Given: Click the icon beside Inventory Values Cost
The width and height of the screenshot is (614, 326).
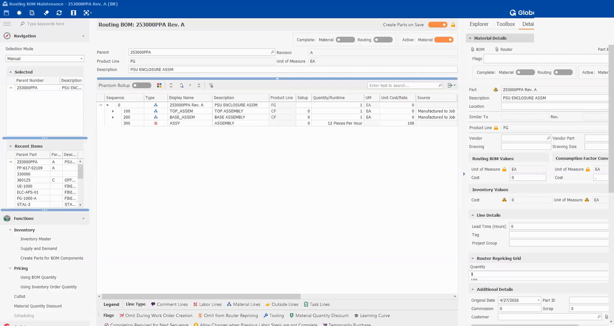Looking at the screenshot, I should click(504, 200).
